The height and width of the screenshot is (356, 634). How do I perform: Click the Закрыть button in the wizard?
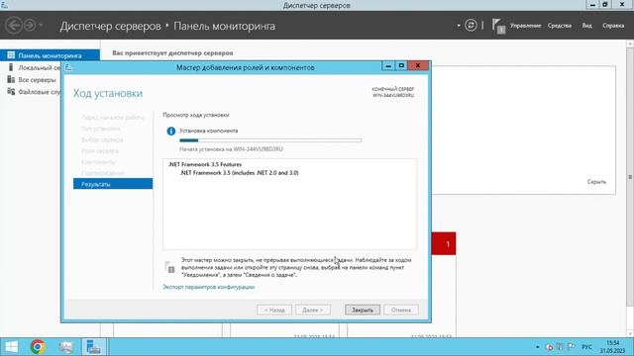click(x=363, y=310)
